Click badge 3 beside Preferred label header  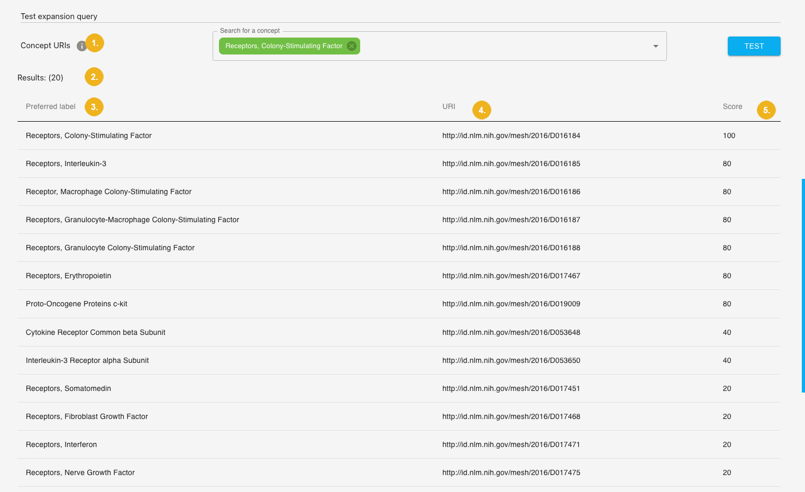click(94, 107)
